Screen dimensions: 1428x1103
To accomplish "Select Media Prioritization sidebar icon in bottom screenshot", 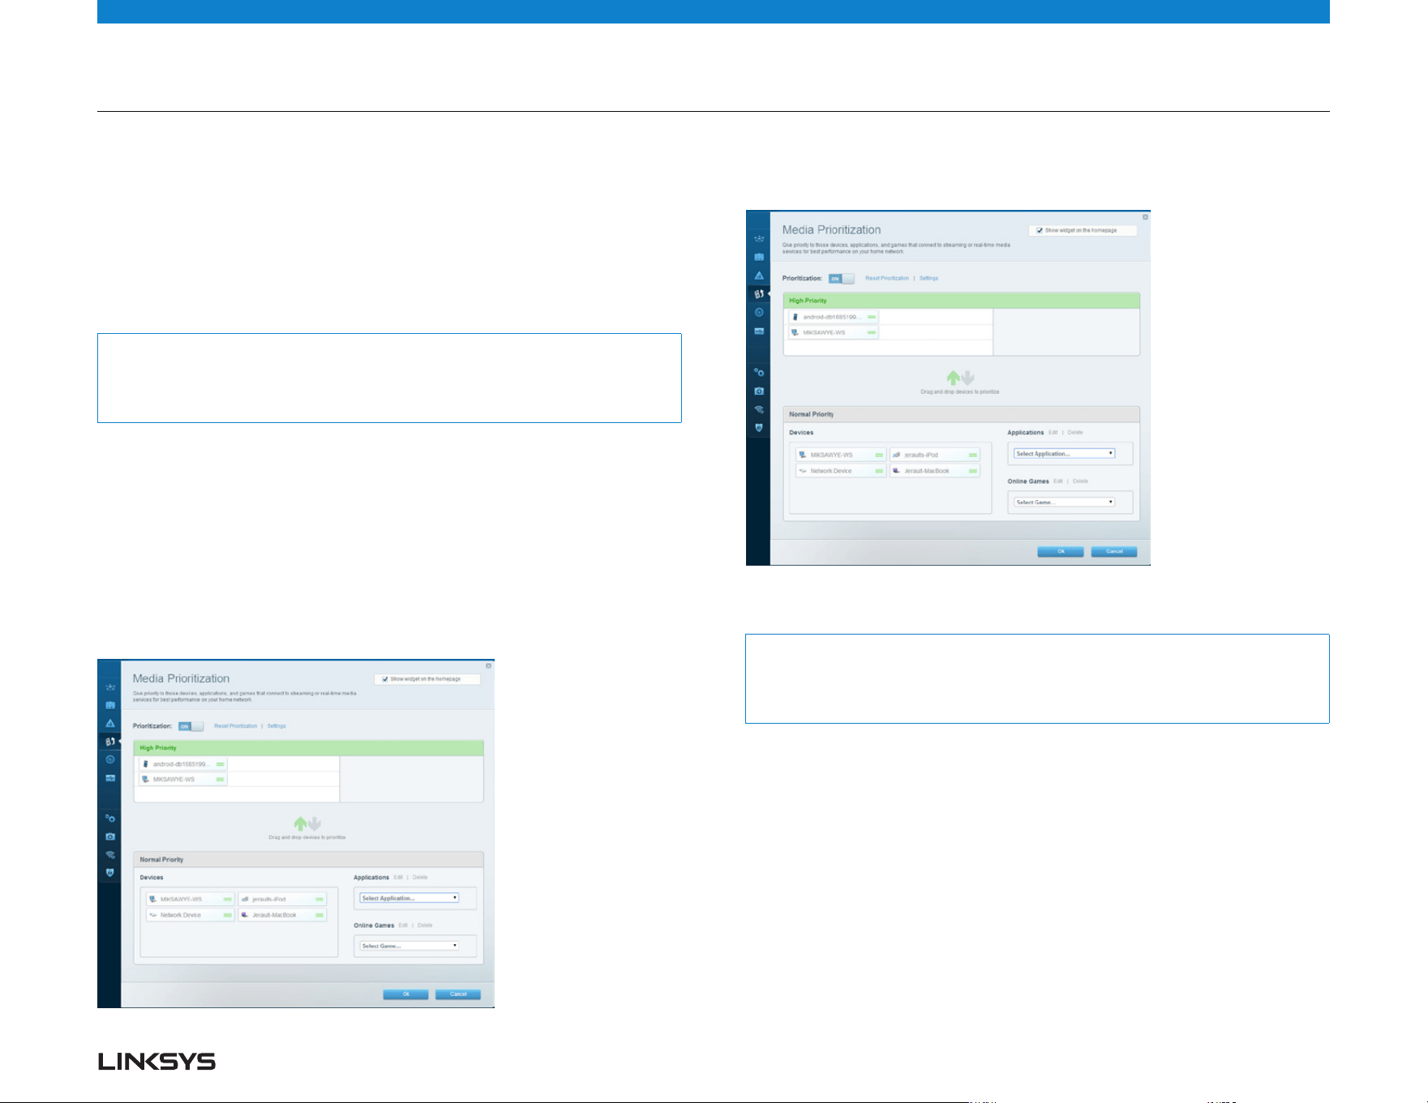I will (x=110, y=742).
